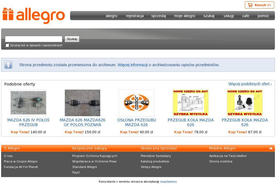Open the PayU footer link
276x187 pixels.
[x=76, y=172]
